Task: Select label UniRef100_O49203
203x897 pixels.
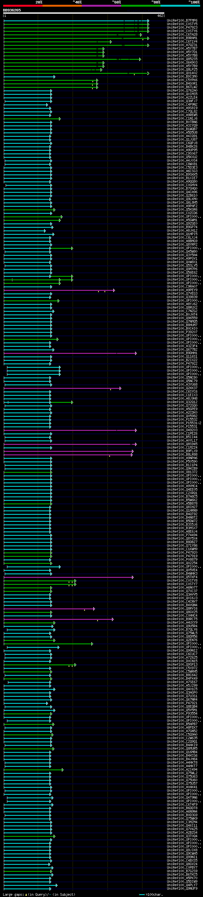Action: 182,431
